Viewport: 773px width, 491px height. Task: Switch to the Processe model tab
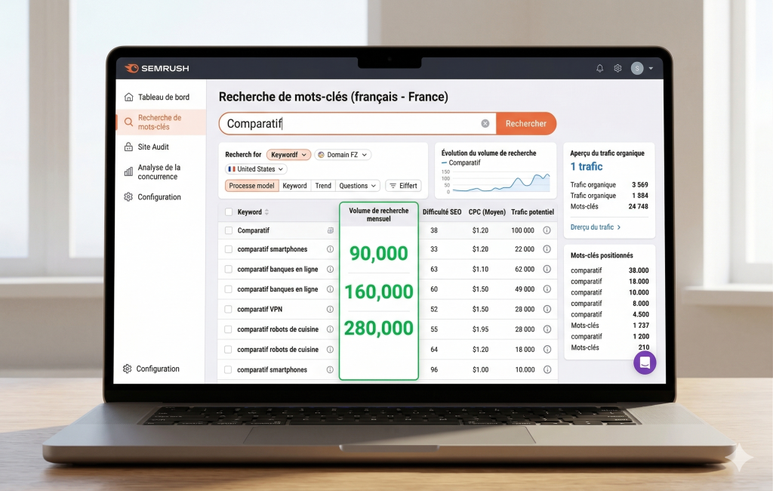coord(251,186)
